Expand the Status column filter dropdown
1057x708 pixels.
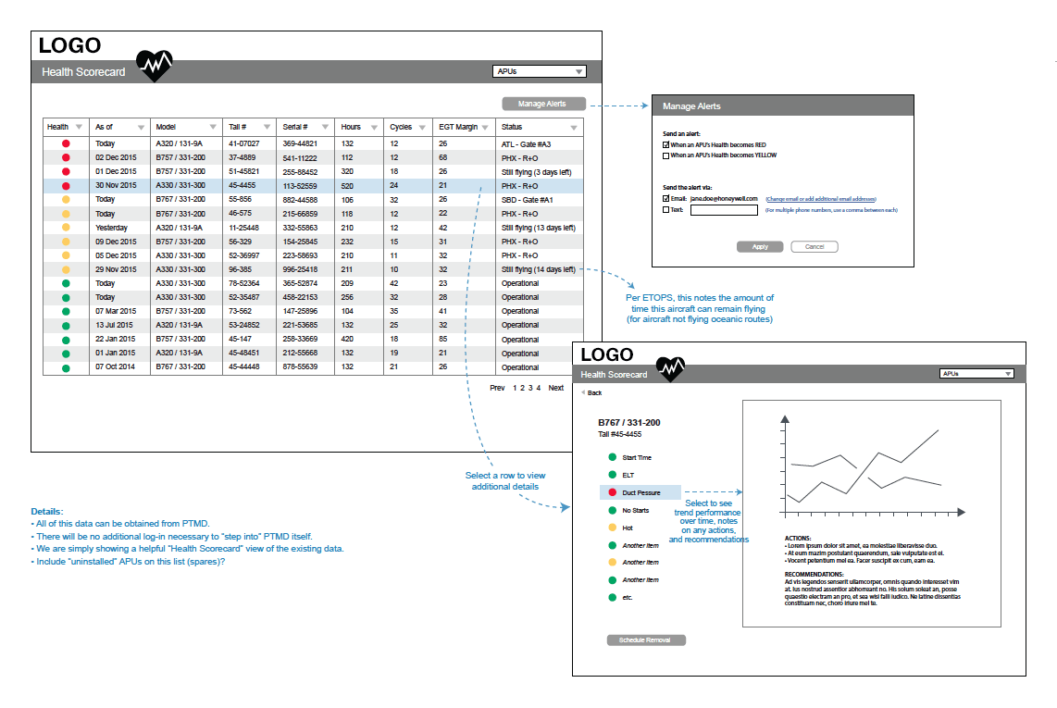(x=574, y=128)
